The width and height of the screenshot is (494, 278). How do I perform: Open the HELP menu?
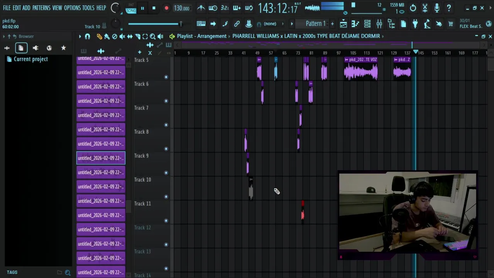click(x=101, y=8)
